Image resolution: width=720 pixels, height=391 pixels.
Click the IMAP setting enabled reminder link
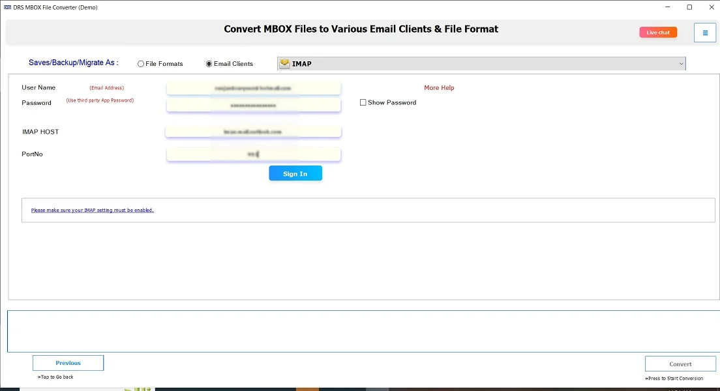pos(93,210)
